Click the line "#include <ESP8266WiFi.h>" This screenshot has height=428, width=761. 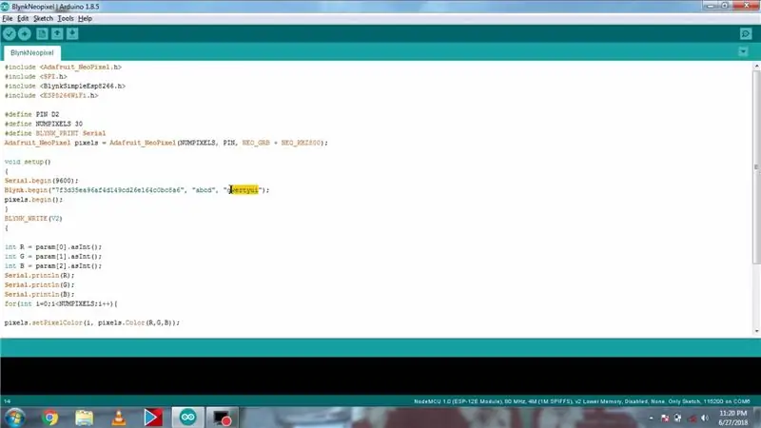[x=51, y=96]
